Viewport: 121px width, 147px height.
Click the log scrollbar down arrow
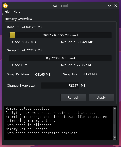pos(115,138)
